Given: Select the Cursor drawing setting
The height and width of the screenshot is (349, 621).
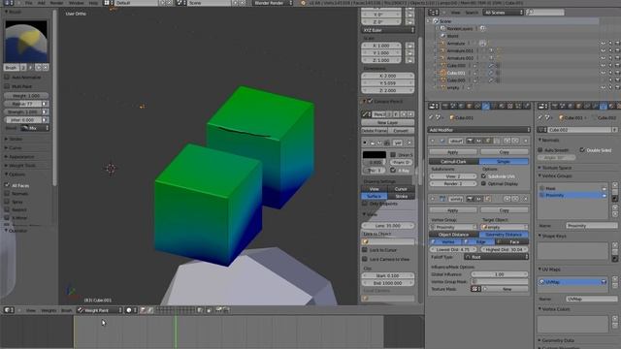Looking at the screenshot, I should 401,189.
